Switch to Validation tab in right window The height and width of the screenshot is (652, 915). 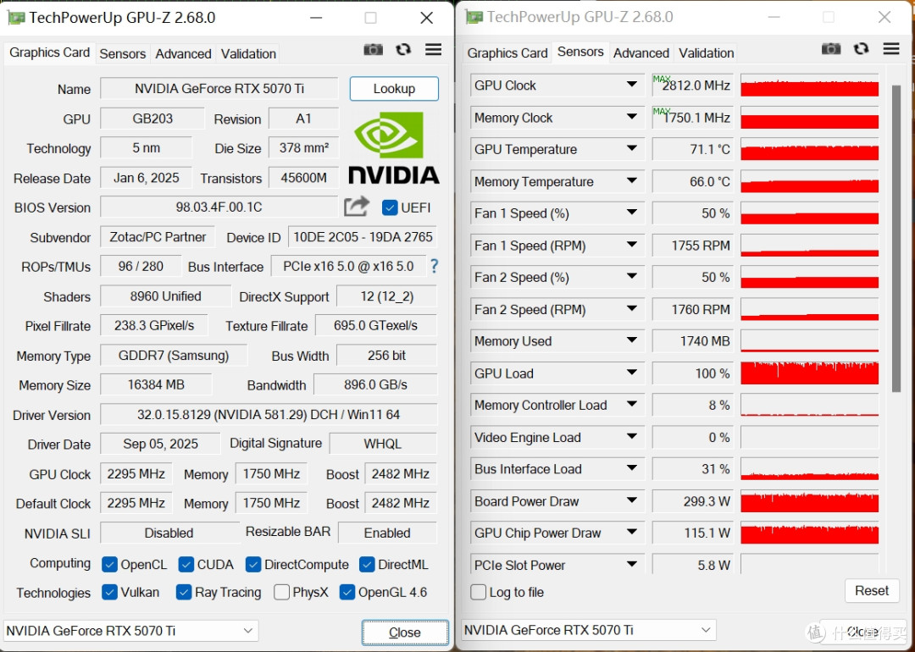click(x=706, y=53)
